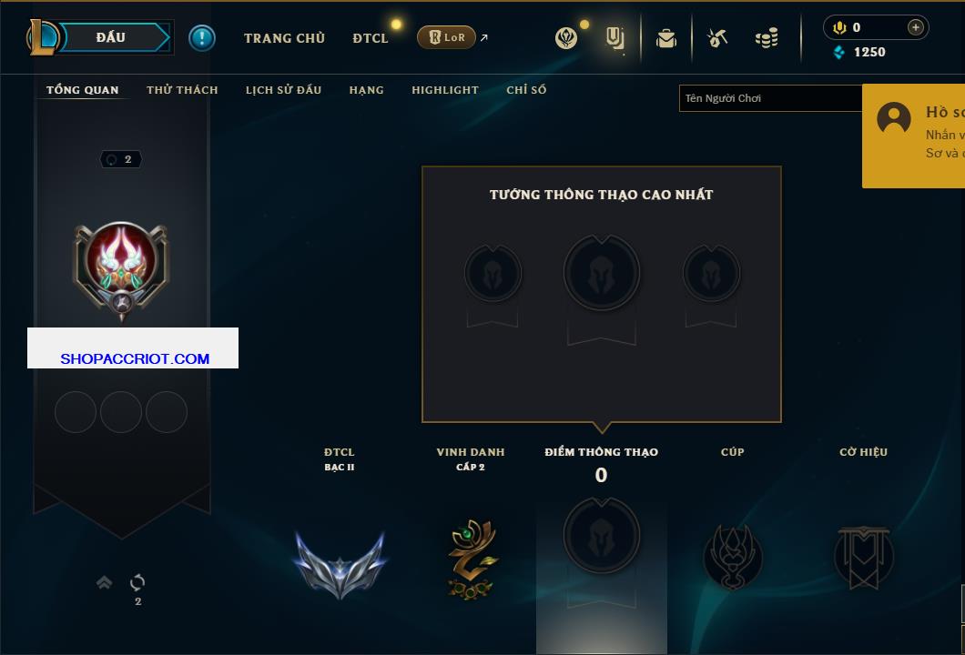Open the collection icon
Viewport: 965px width, 655px height.
tap(615, 38)
